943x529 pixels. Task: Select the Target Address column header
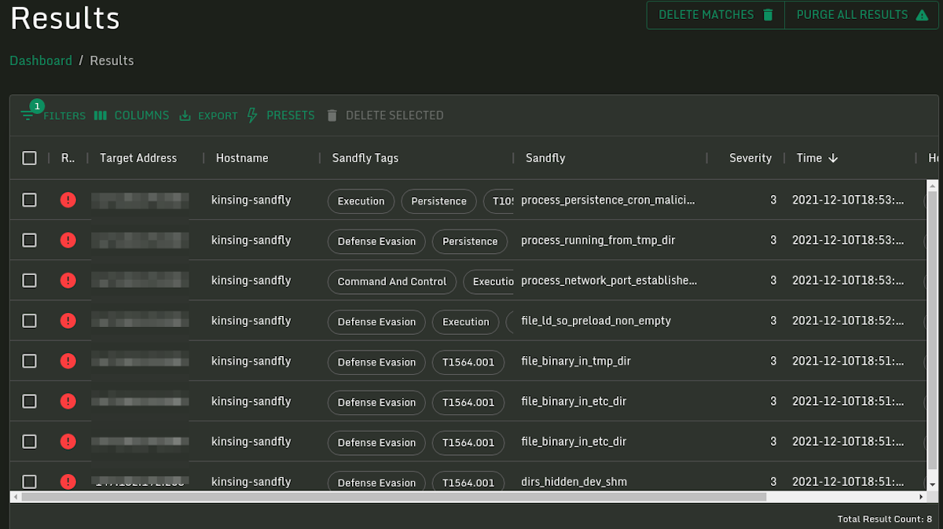tap(138, 157)
